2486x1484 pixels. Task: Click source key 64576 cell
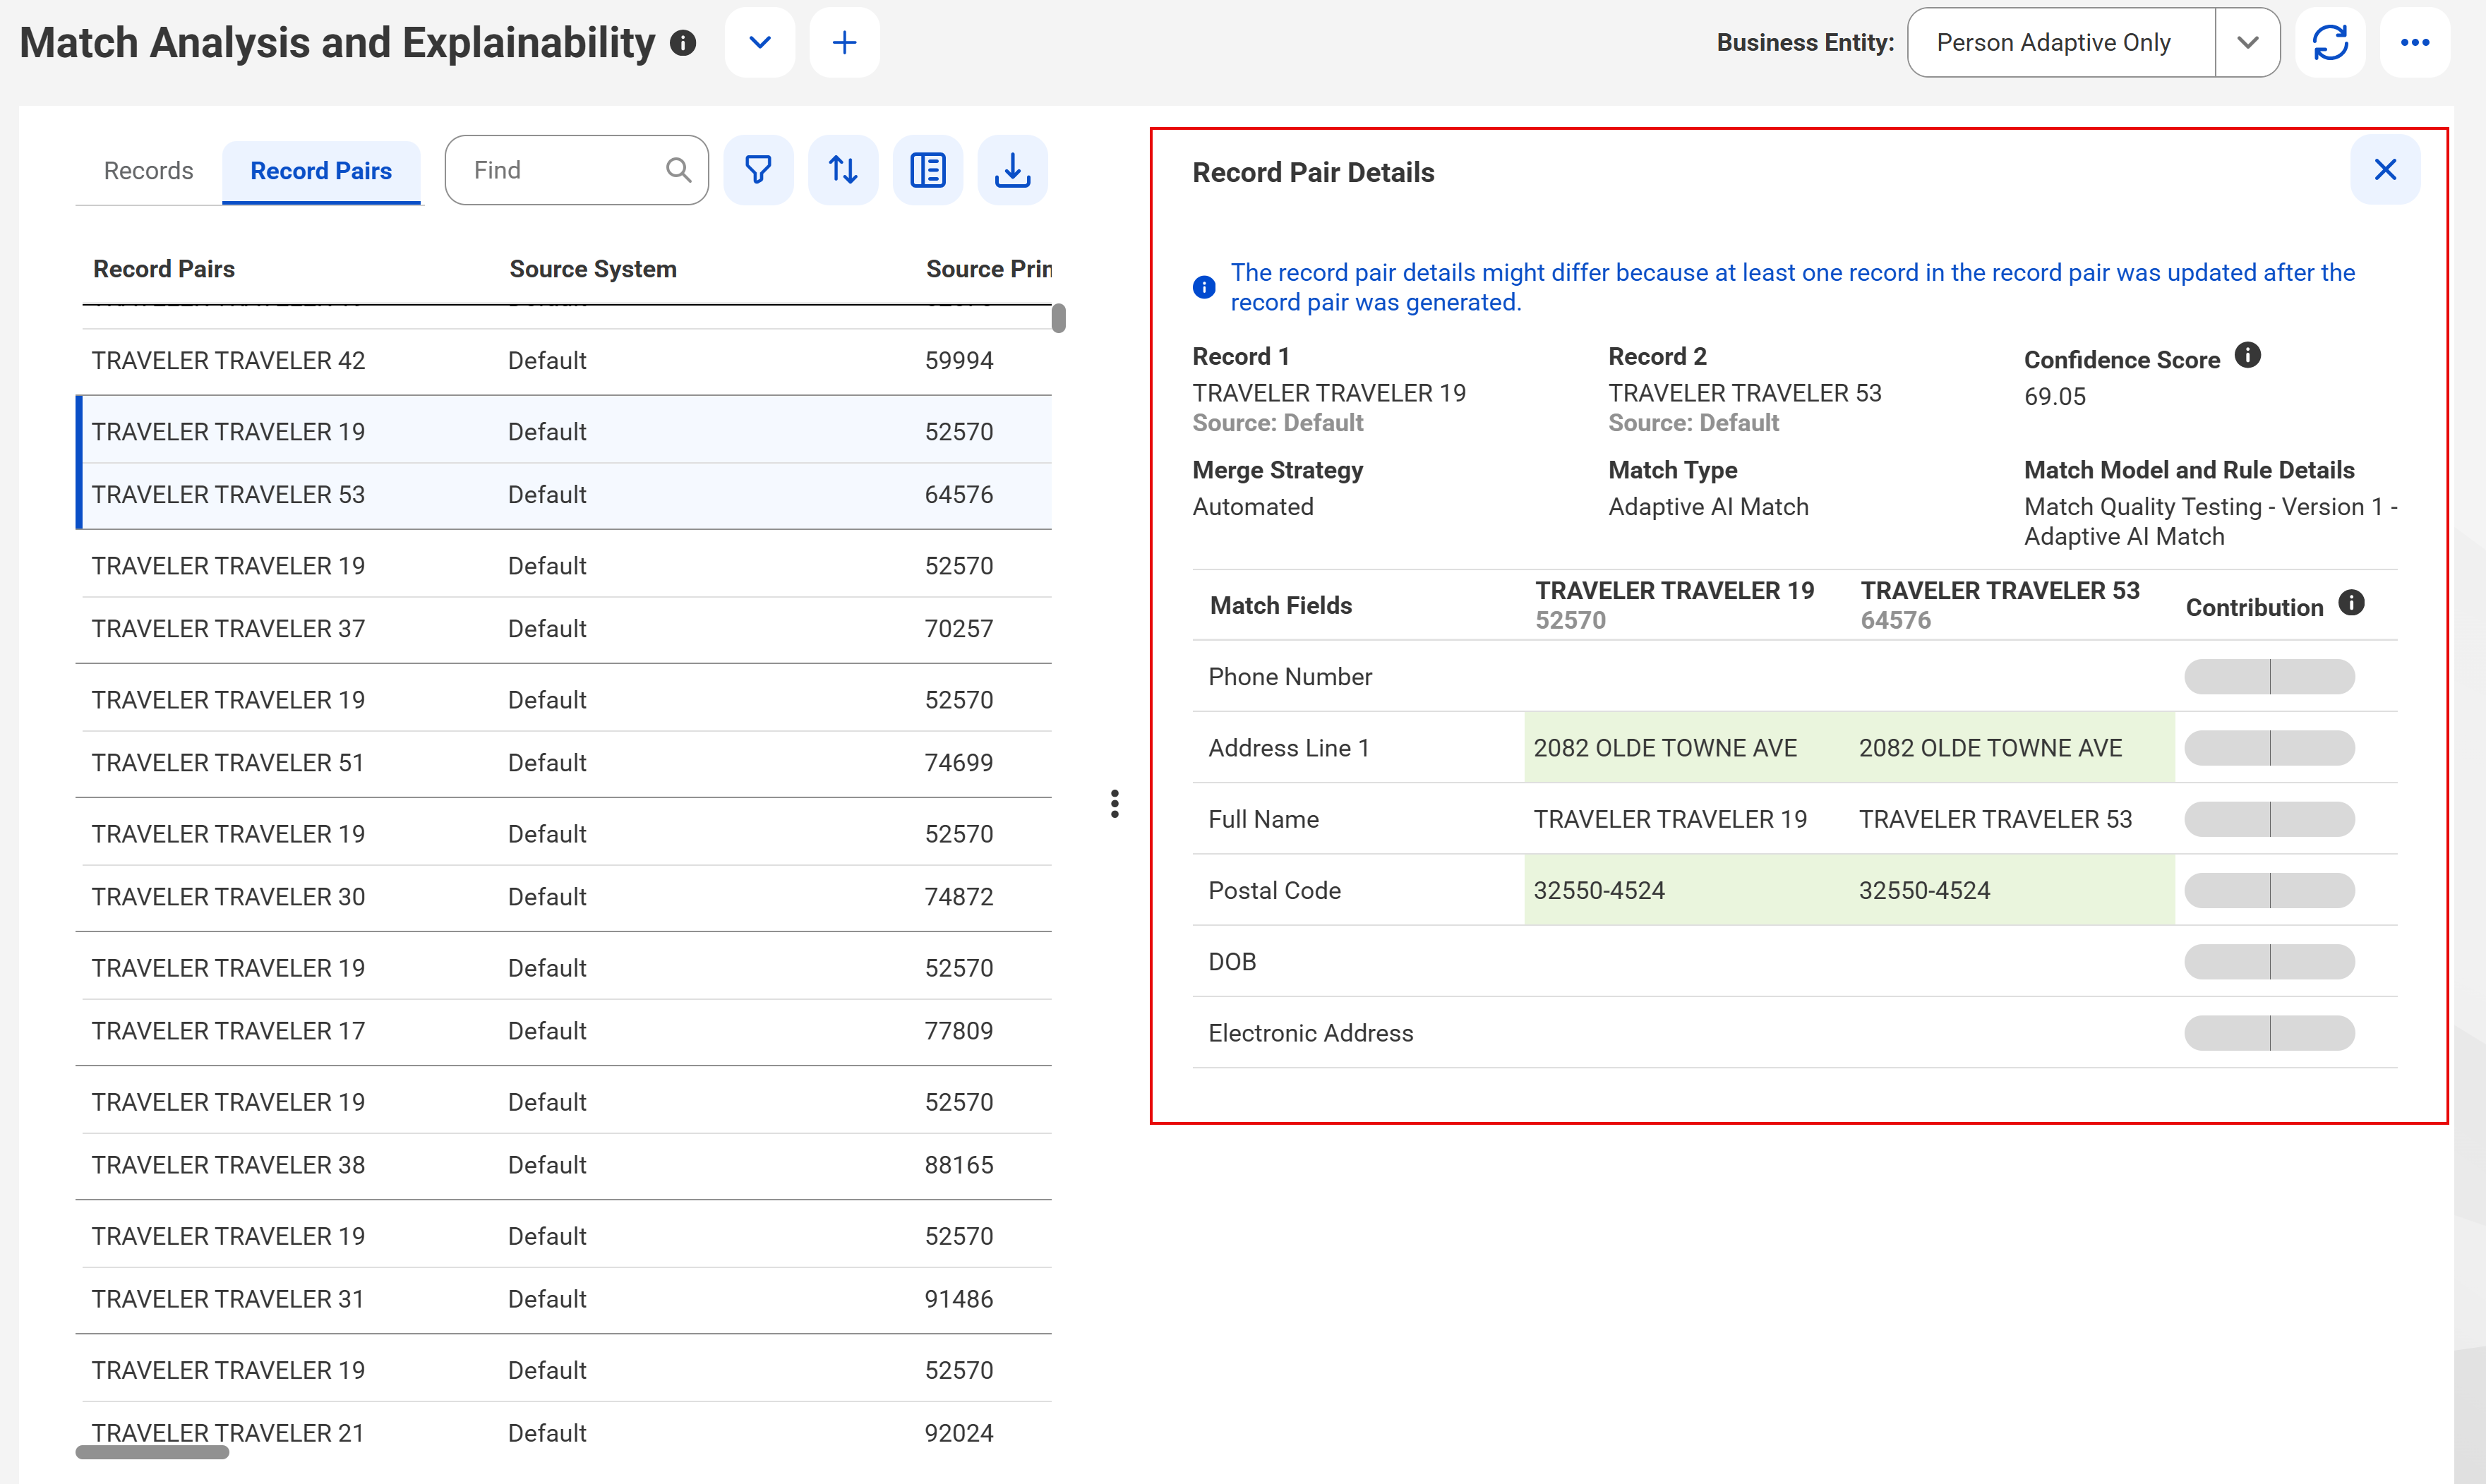(x=959, y=495)
